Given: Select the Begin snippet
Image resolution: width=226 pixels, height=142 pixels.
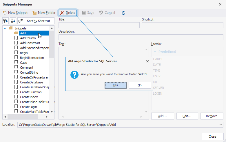Looking at the screenshot, I should pos(24,53).
